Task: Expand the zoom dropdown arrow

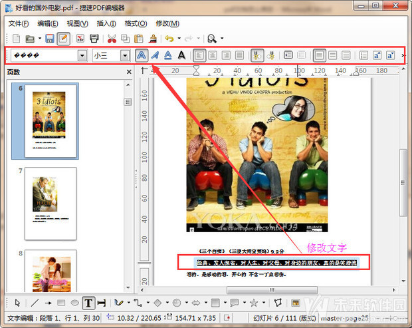Action: pos(222,39)
